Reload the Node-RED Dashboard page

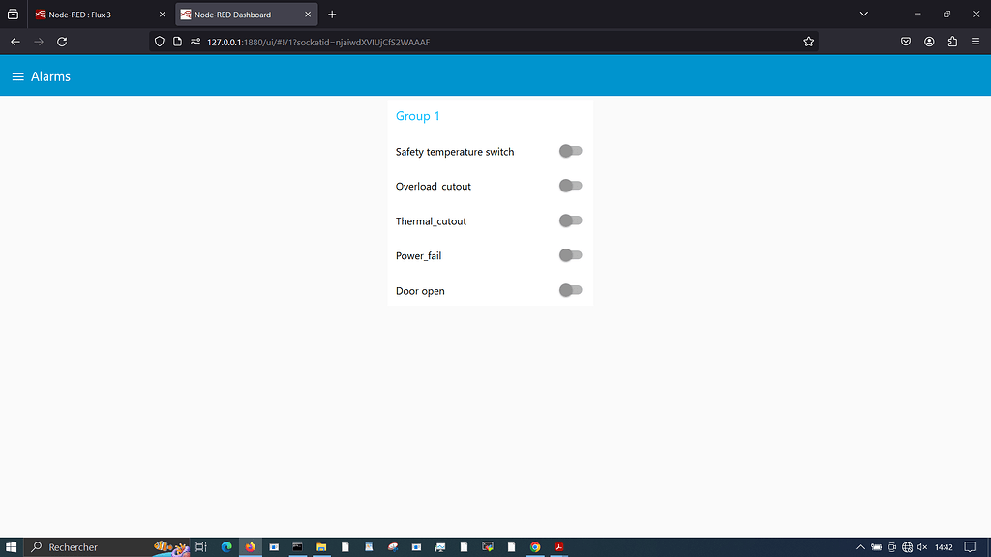[62, 42]
